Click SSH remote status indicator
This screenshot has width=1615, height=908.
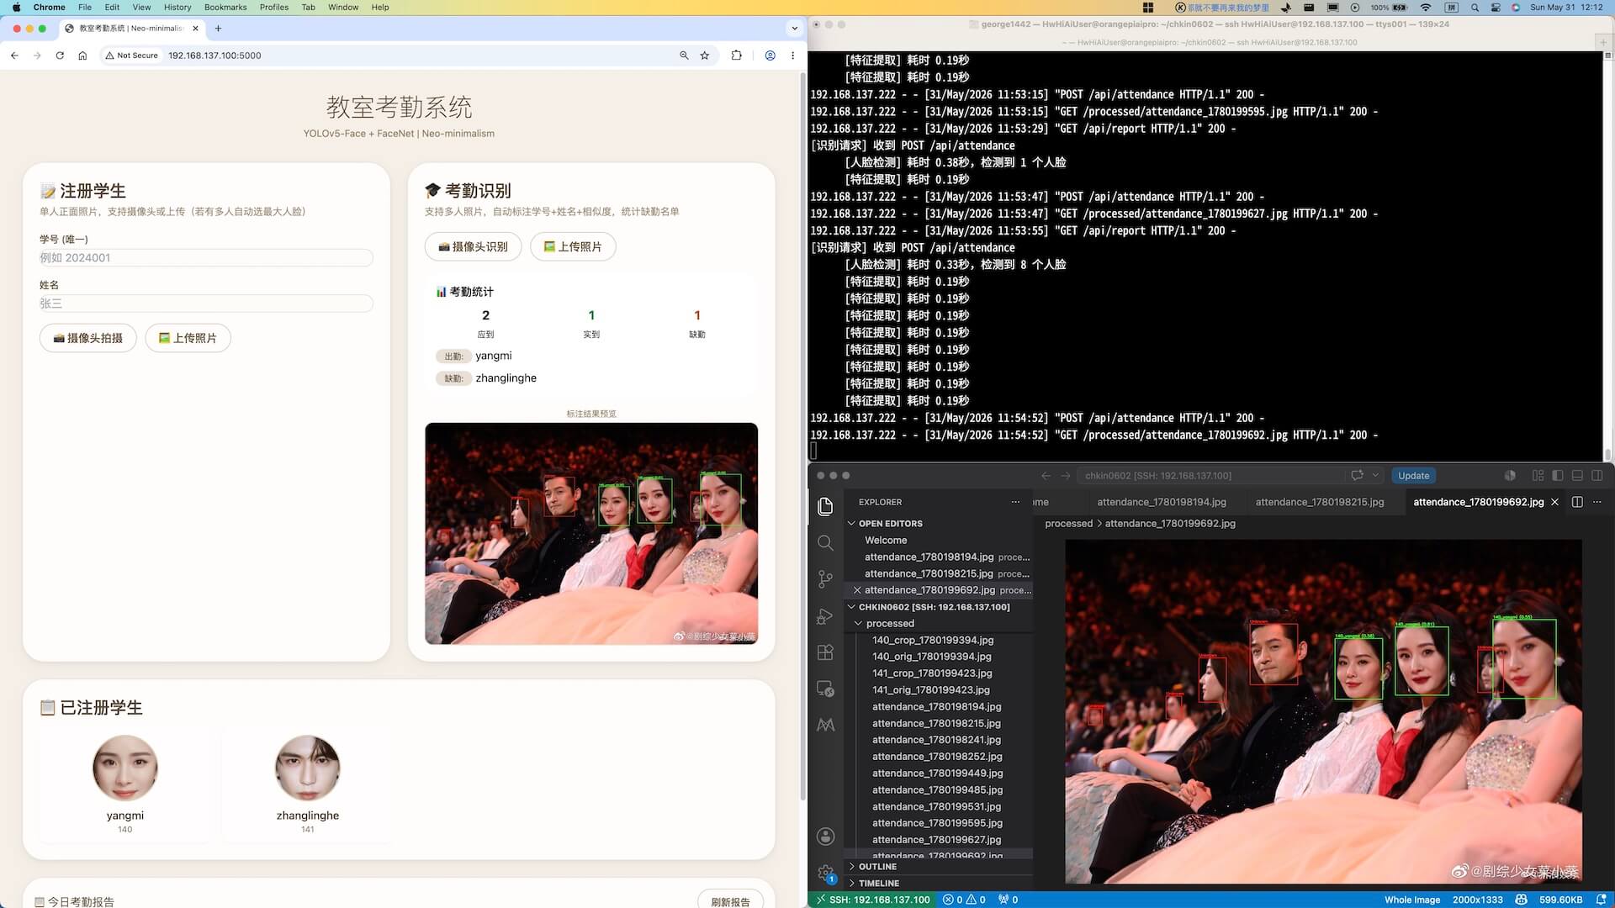pos(872,900)
